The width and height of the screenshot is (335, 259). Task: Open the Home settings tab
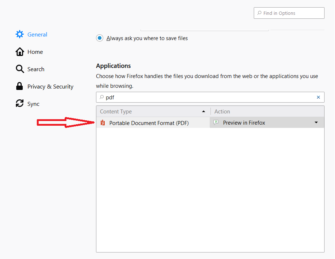click(x=29, y=52)
